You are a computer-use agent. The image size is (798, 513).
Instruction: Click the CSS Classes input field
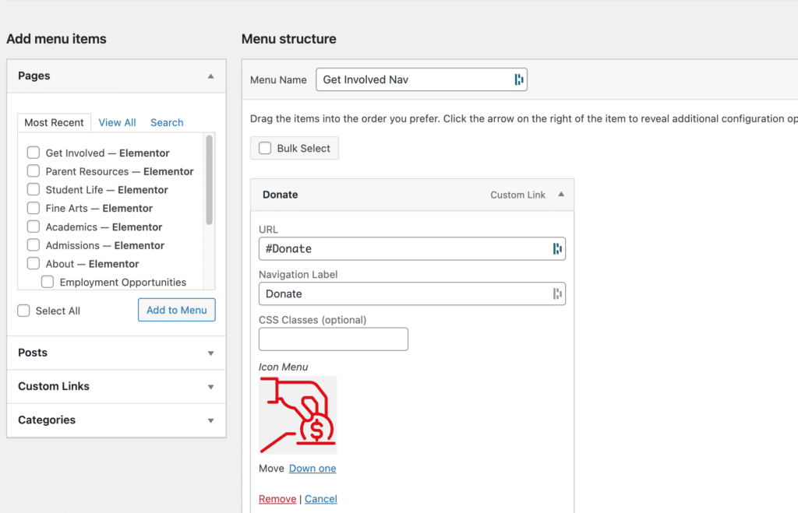(x=333, y=339)
